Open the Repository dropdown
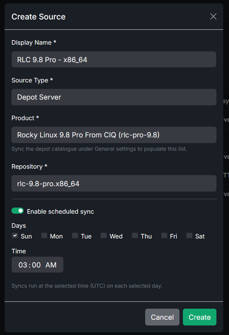Image resolution: width=229 pixels, height=335 pixels. coord(114,183)
